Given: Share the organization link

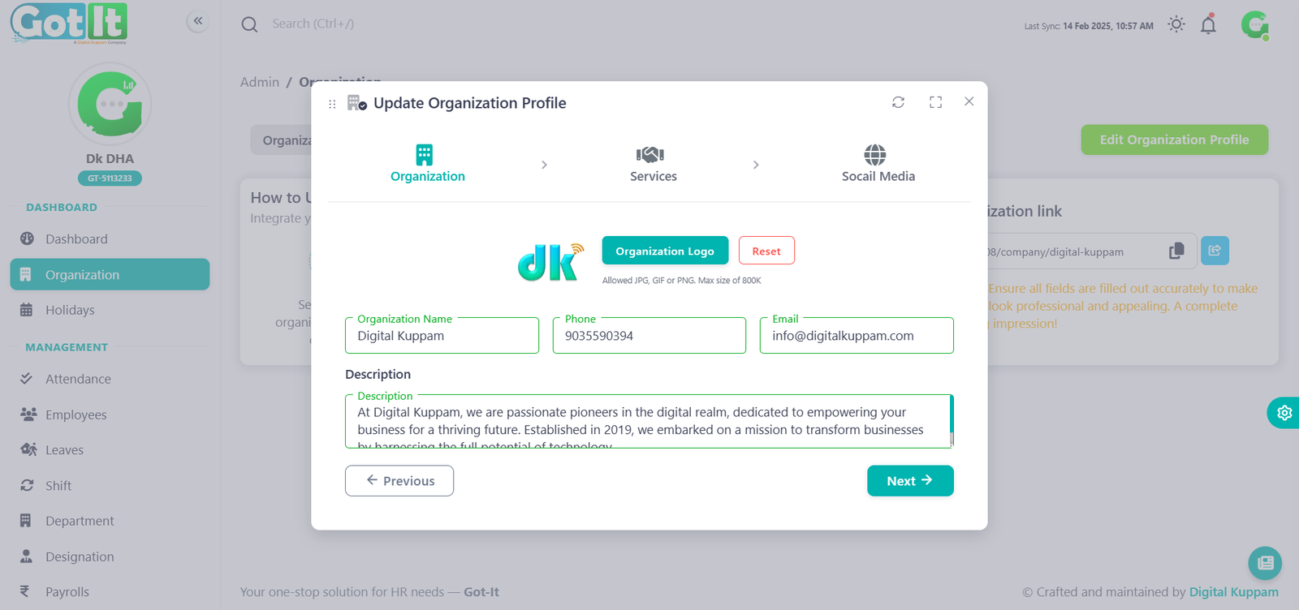Looking at the screenshot, I should pyautogui.click(x=1215, y=251).
